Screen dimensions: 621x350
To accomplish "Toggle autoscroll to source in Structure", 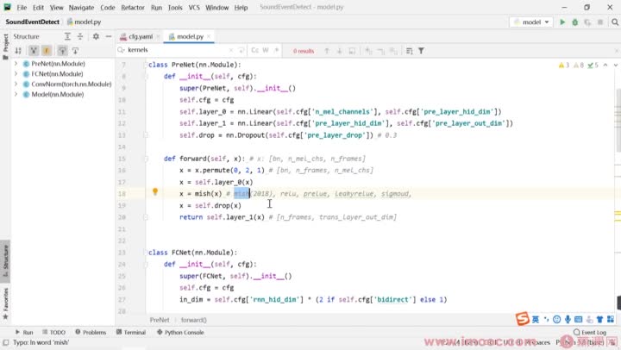I will [x=62, y=51].
